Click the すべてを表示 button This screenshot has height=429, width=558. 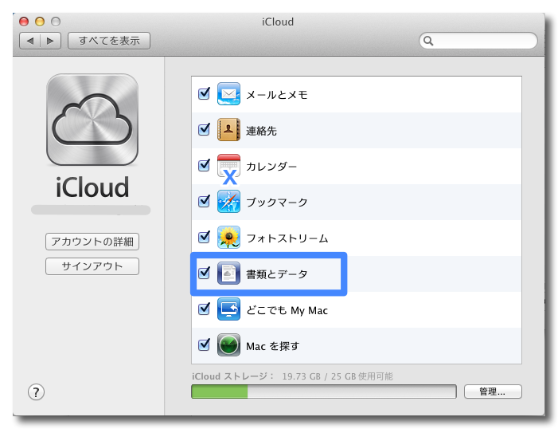click(x=109, y=41)
